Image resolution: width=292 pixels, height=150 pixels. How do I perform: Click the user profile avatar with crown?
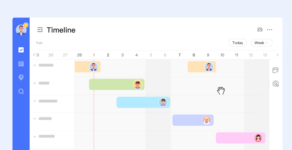pyautogui.click(x=21, y=30)
